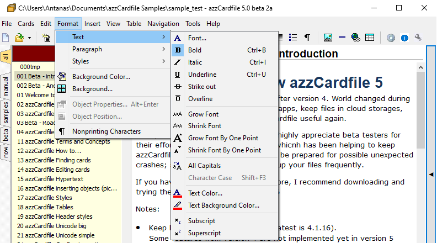The height and width of the screenshot is (243, 437).
Task: Open the Navigation menu
Action: (163, 24)
